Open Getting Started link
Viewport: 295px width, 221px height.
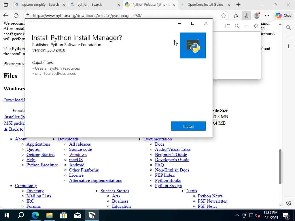point(40,155)
